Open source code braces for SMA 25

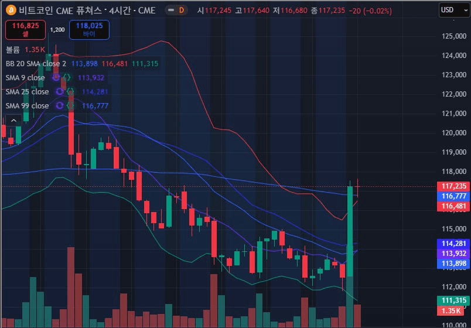click(x=70, y=91)
